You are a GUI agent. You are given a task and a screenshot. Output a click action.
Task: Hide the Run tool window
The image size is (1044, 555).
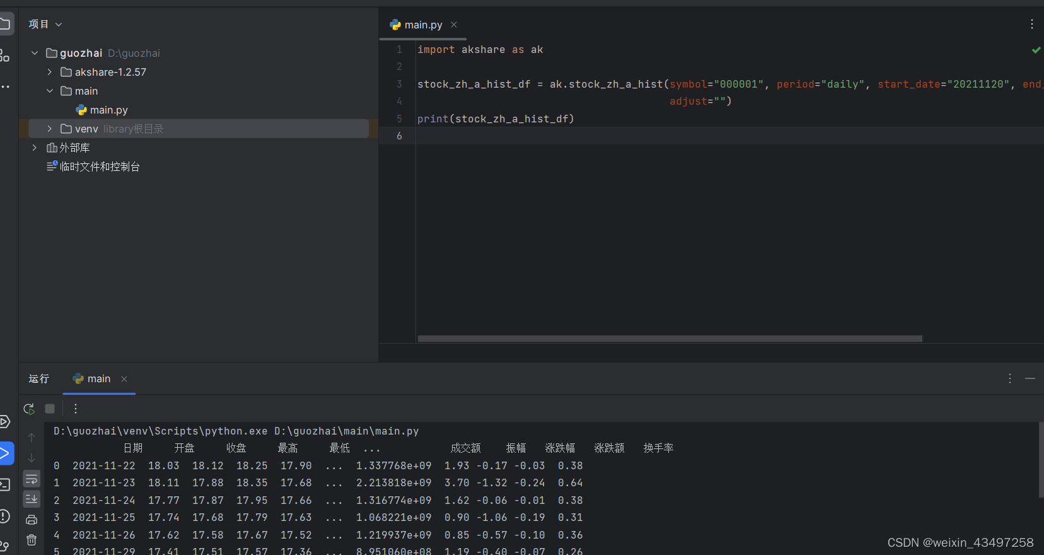pos(1030,378)
